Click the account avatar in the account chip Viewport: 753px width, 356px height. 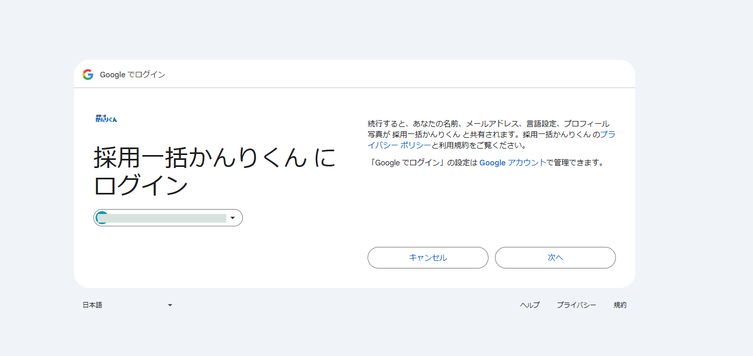pos(100,217)
